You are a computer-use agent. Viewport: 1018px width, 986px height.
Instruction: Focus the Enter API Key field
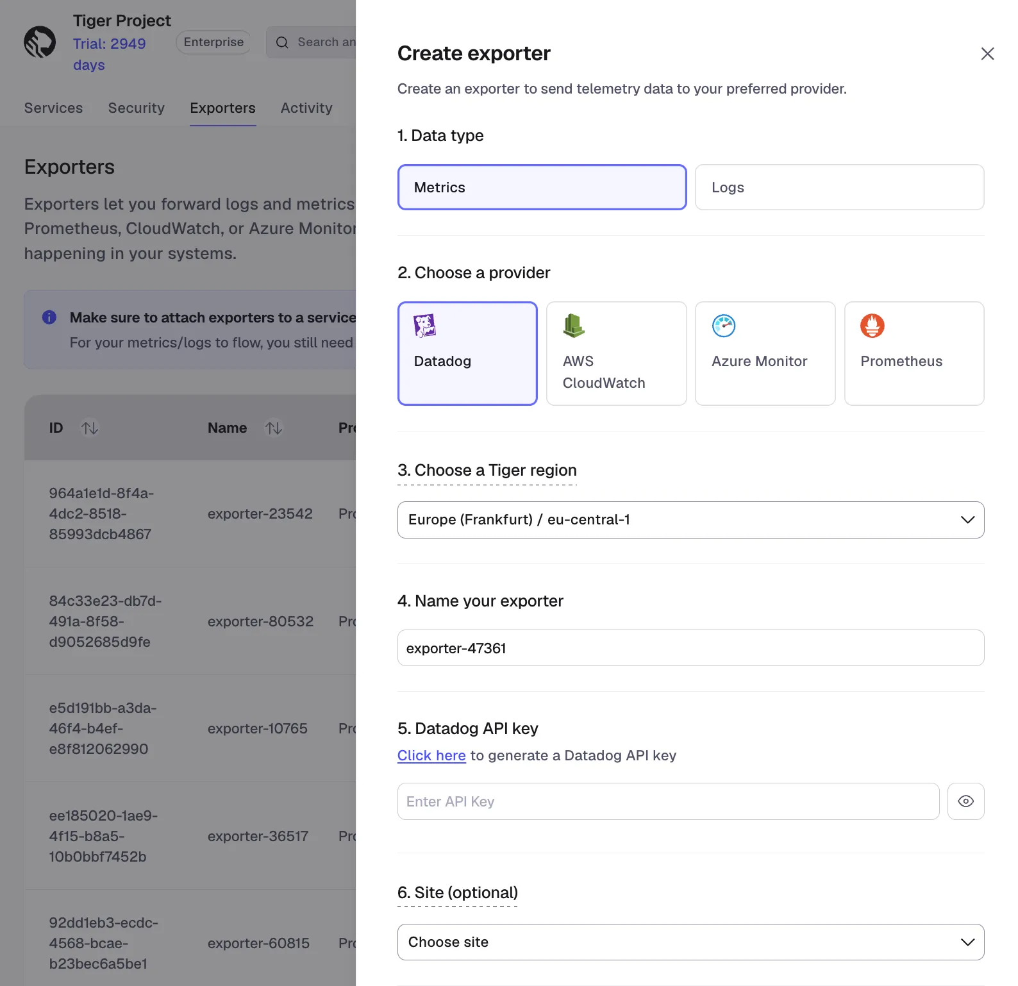point(668,801)
